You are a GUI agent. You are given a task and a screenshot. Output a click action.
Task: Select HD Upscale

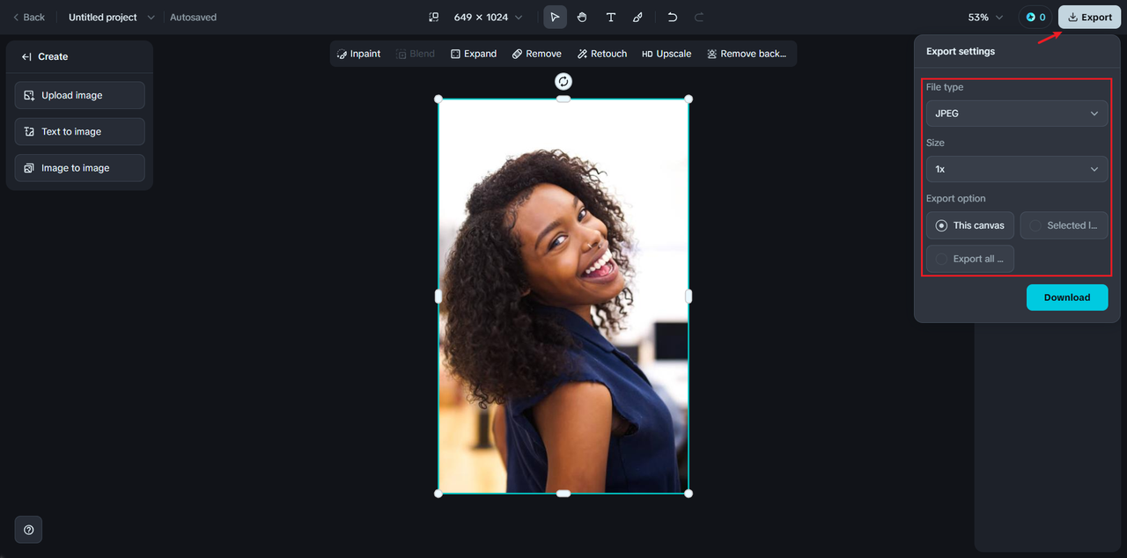click(667, 54)
